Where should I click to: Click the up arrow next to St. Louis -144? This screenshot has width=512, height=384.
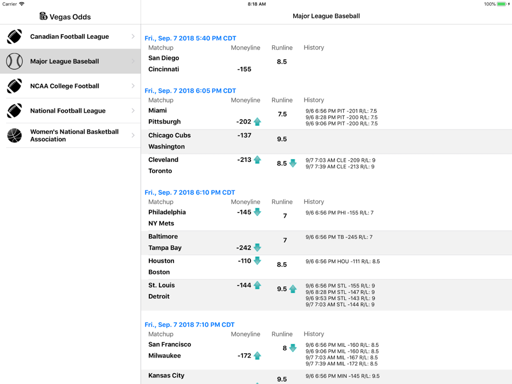pyautogui.click(x=257, y=285)
